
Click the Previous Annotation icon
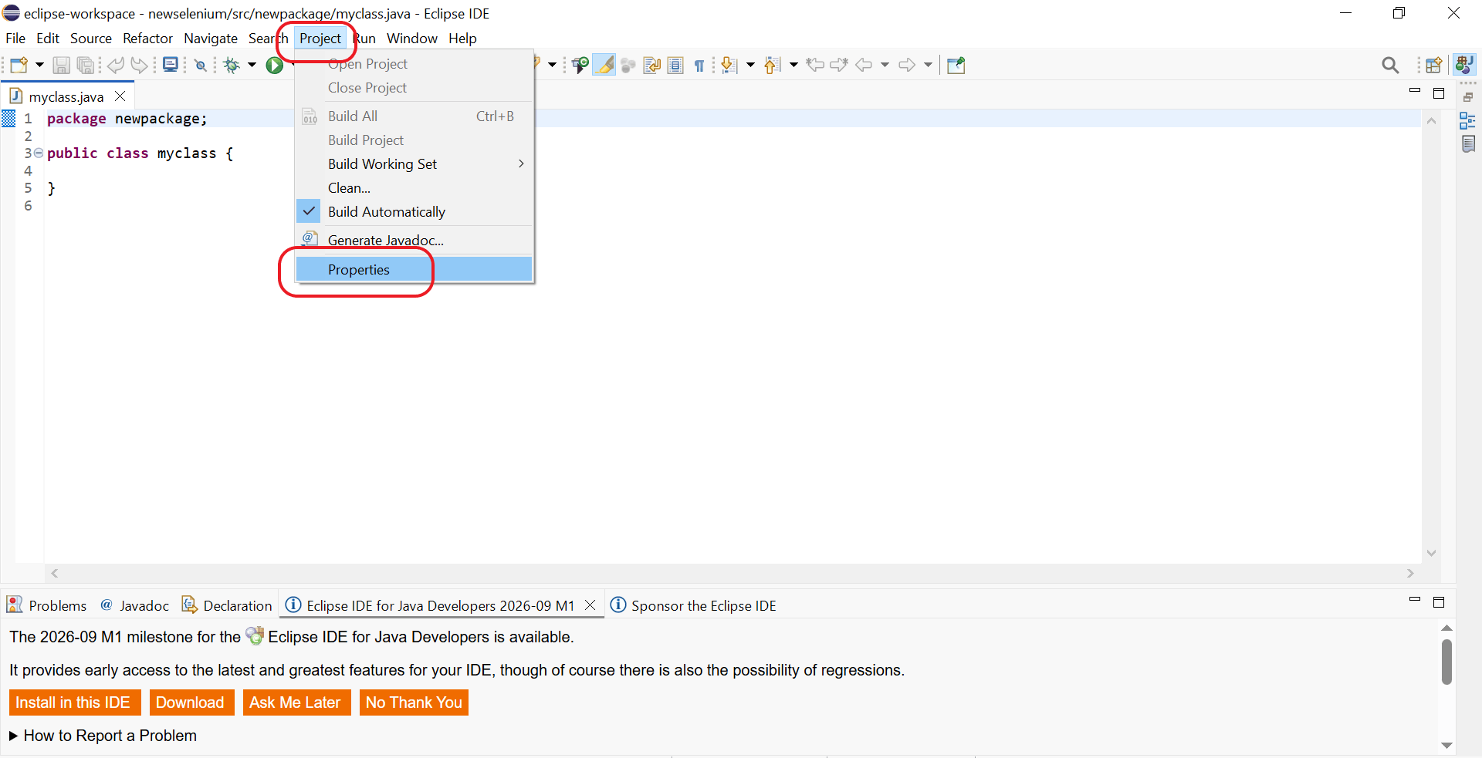click(x=773, y=66)
